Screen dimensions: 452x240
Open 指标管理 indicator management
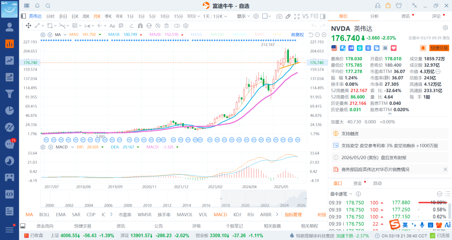pyautogui.click(x=293, y=214)
